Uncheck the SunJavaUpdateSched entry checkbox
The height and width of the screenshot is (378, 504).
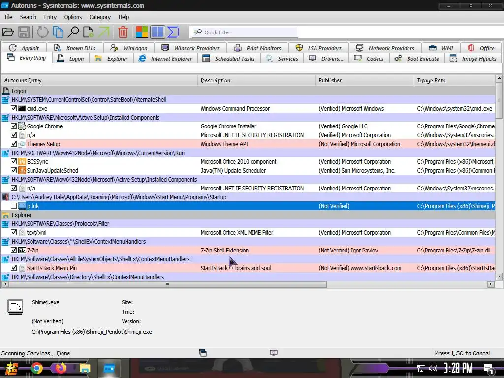[x=13, y=170]
